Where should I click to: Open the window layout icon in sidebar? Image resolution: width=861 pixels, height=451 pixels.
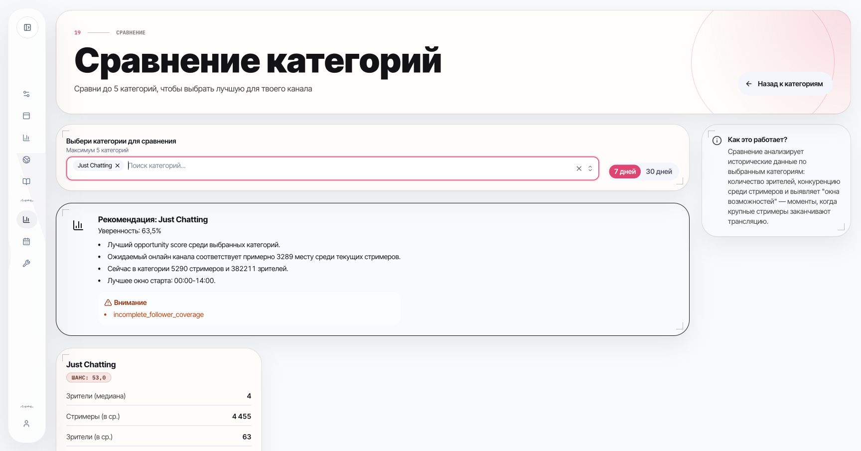coord(26,116)
